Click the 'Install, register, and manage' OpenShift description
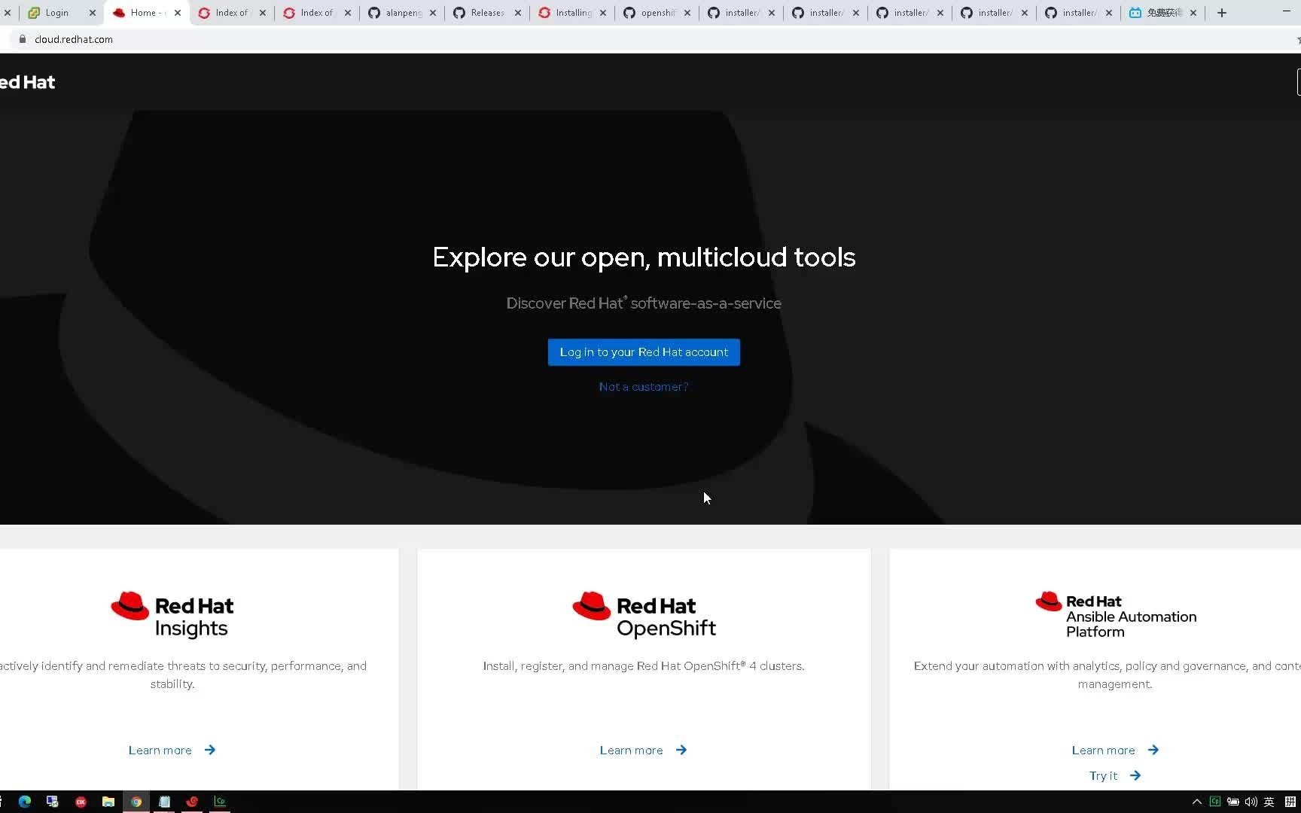Viewport: 1301px width, 813px height. [644, 666]
